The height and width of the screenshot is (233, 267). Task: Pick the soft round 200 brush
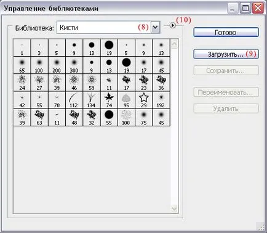[x=57, y=65]
